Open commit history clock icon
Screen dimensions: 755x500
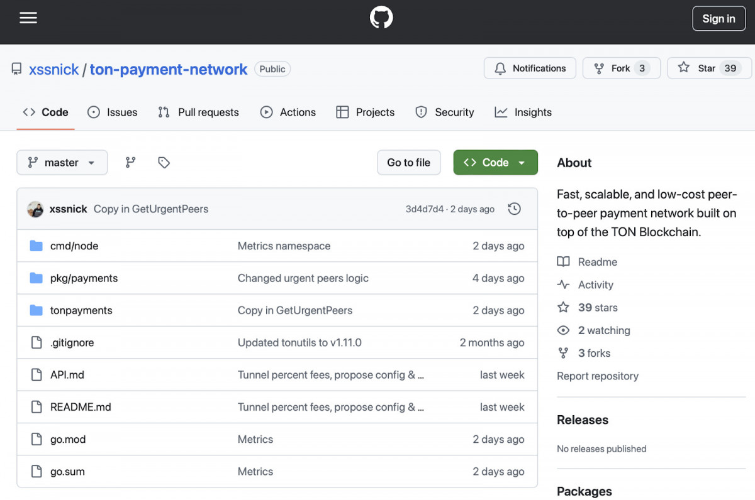[x=515, y=209]
